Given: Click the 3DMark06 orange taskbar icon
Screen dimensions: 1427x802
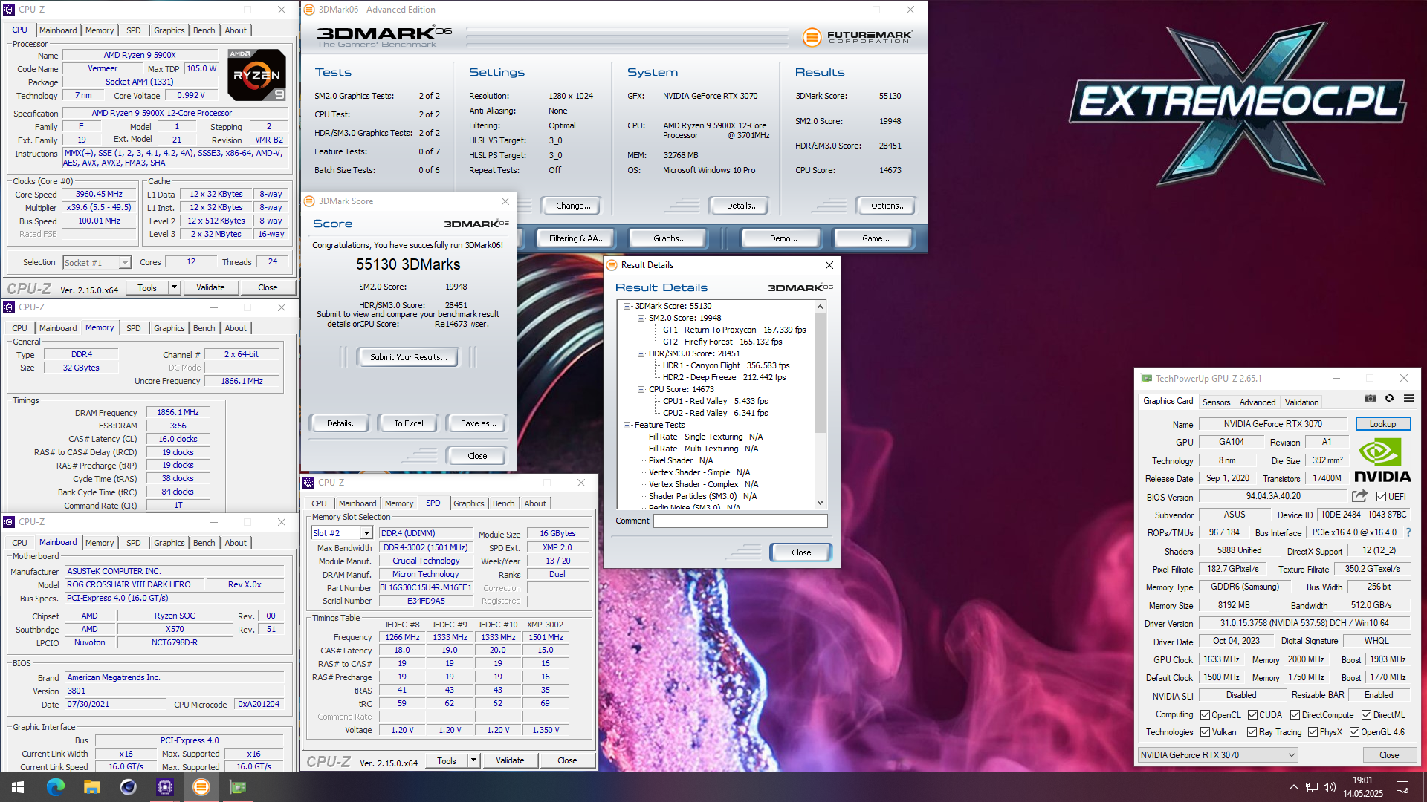Looking at the screenshot, I should (201, 787).
